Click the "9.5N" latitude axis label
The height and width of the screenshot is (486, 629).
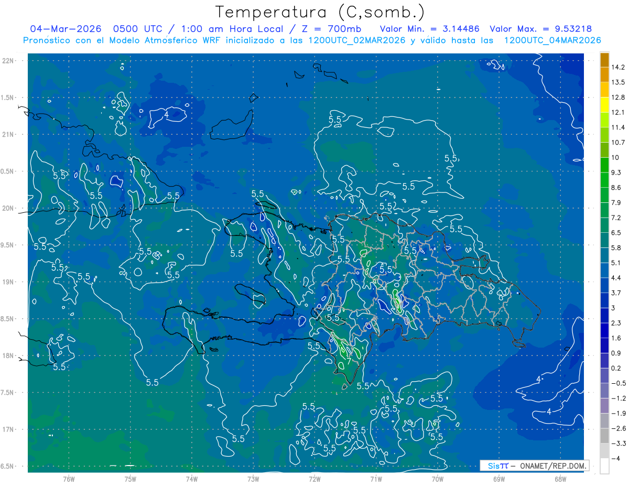click(x=7, y=245)
